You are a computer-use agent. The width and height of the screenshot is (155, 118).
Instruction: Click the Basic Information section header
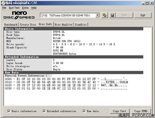74,29
